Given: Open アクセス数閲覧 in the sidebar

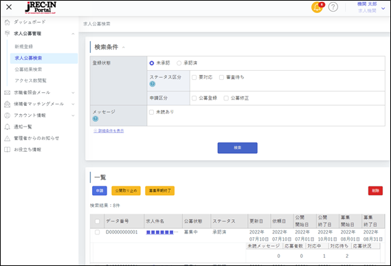Looking at the screenshot, I should pyautogui.click(x=30, y=80).
